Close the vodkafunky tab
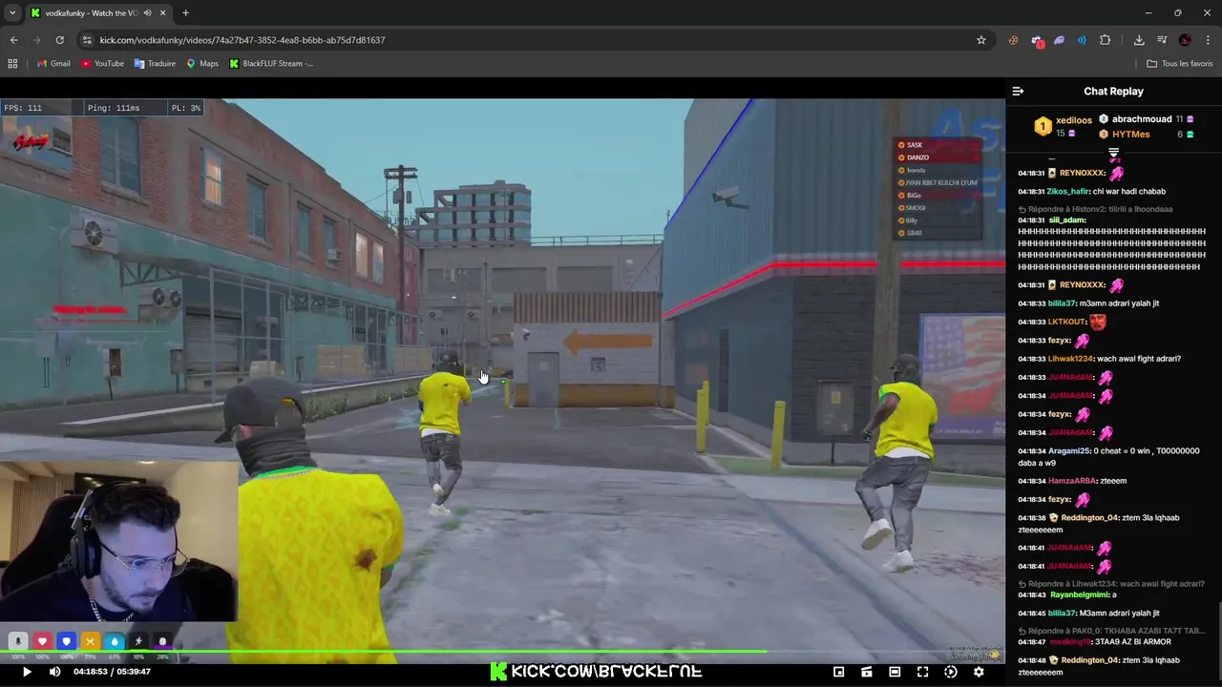This screenshot has height=687, width=1222. [x=163, y=13]
